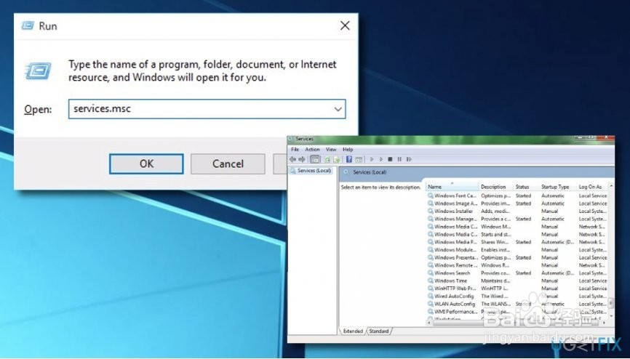Viewport: 630px width, 359px height.
Task: Click the services list horizontal scrollbar
Action: 517,322
